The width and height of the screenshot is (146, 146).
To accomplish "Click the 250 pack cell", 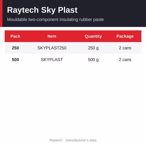I will (x=15, y=48).
